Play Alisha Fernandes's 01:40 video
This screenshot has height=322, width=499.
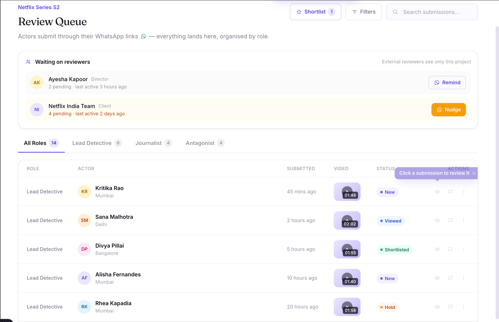(347, 278)
